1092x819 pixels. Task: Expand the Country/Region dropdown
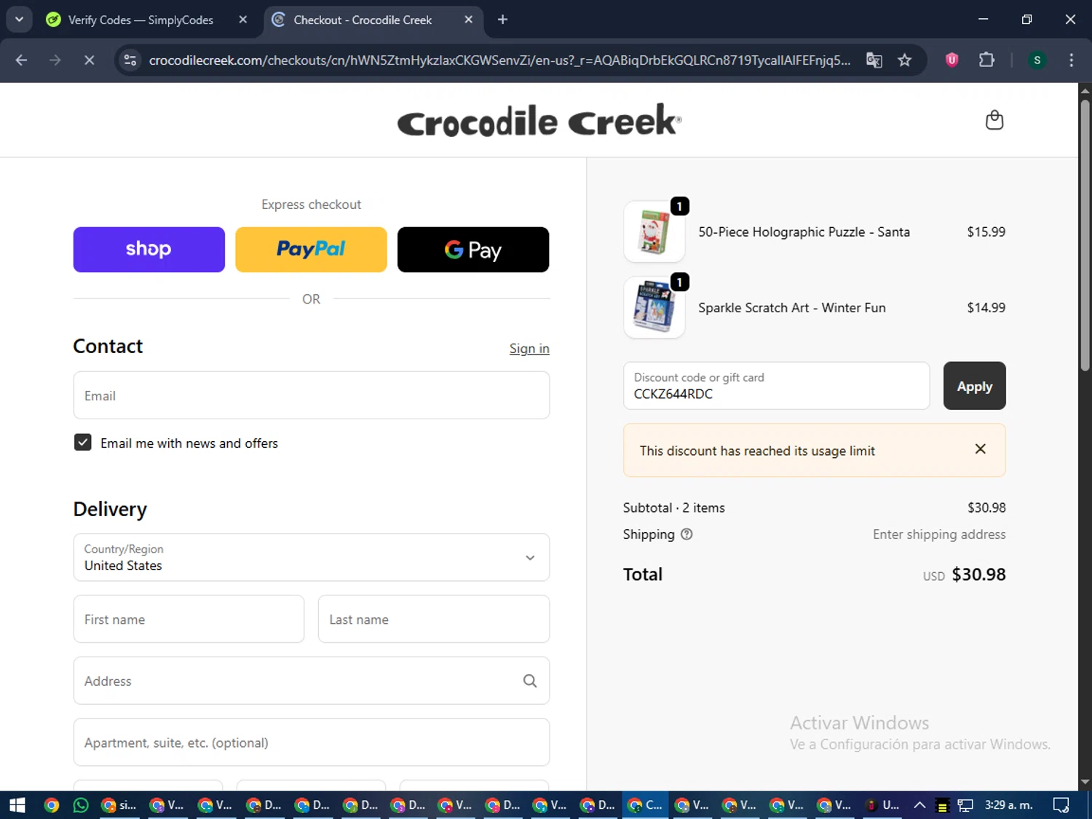click(x=312, y=558)
